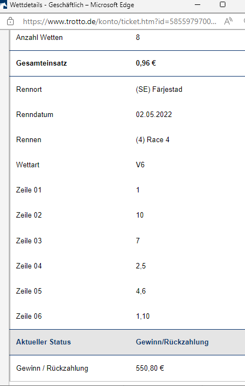Open the window menu via title bar icon

pyautogui.click(x=3, y=5)
